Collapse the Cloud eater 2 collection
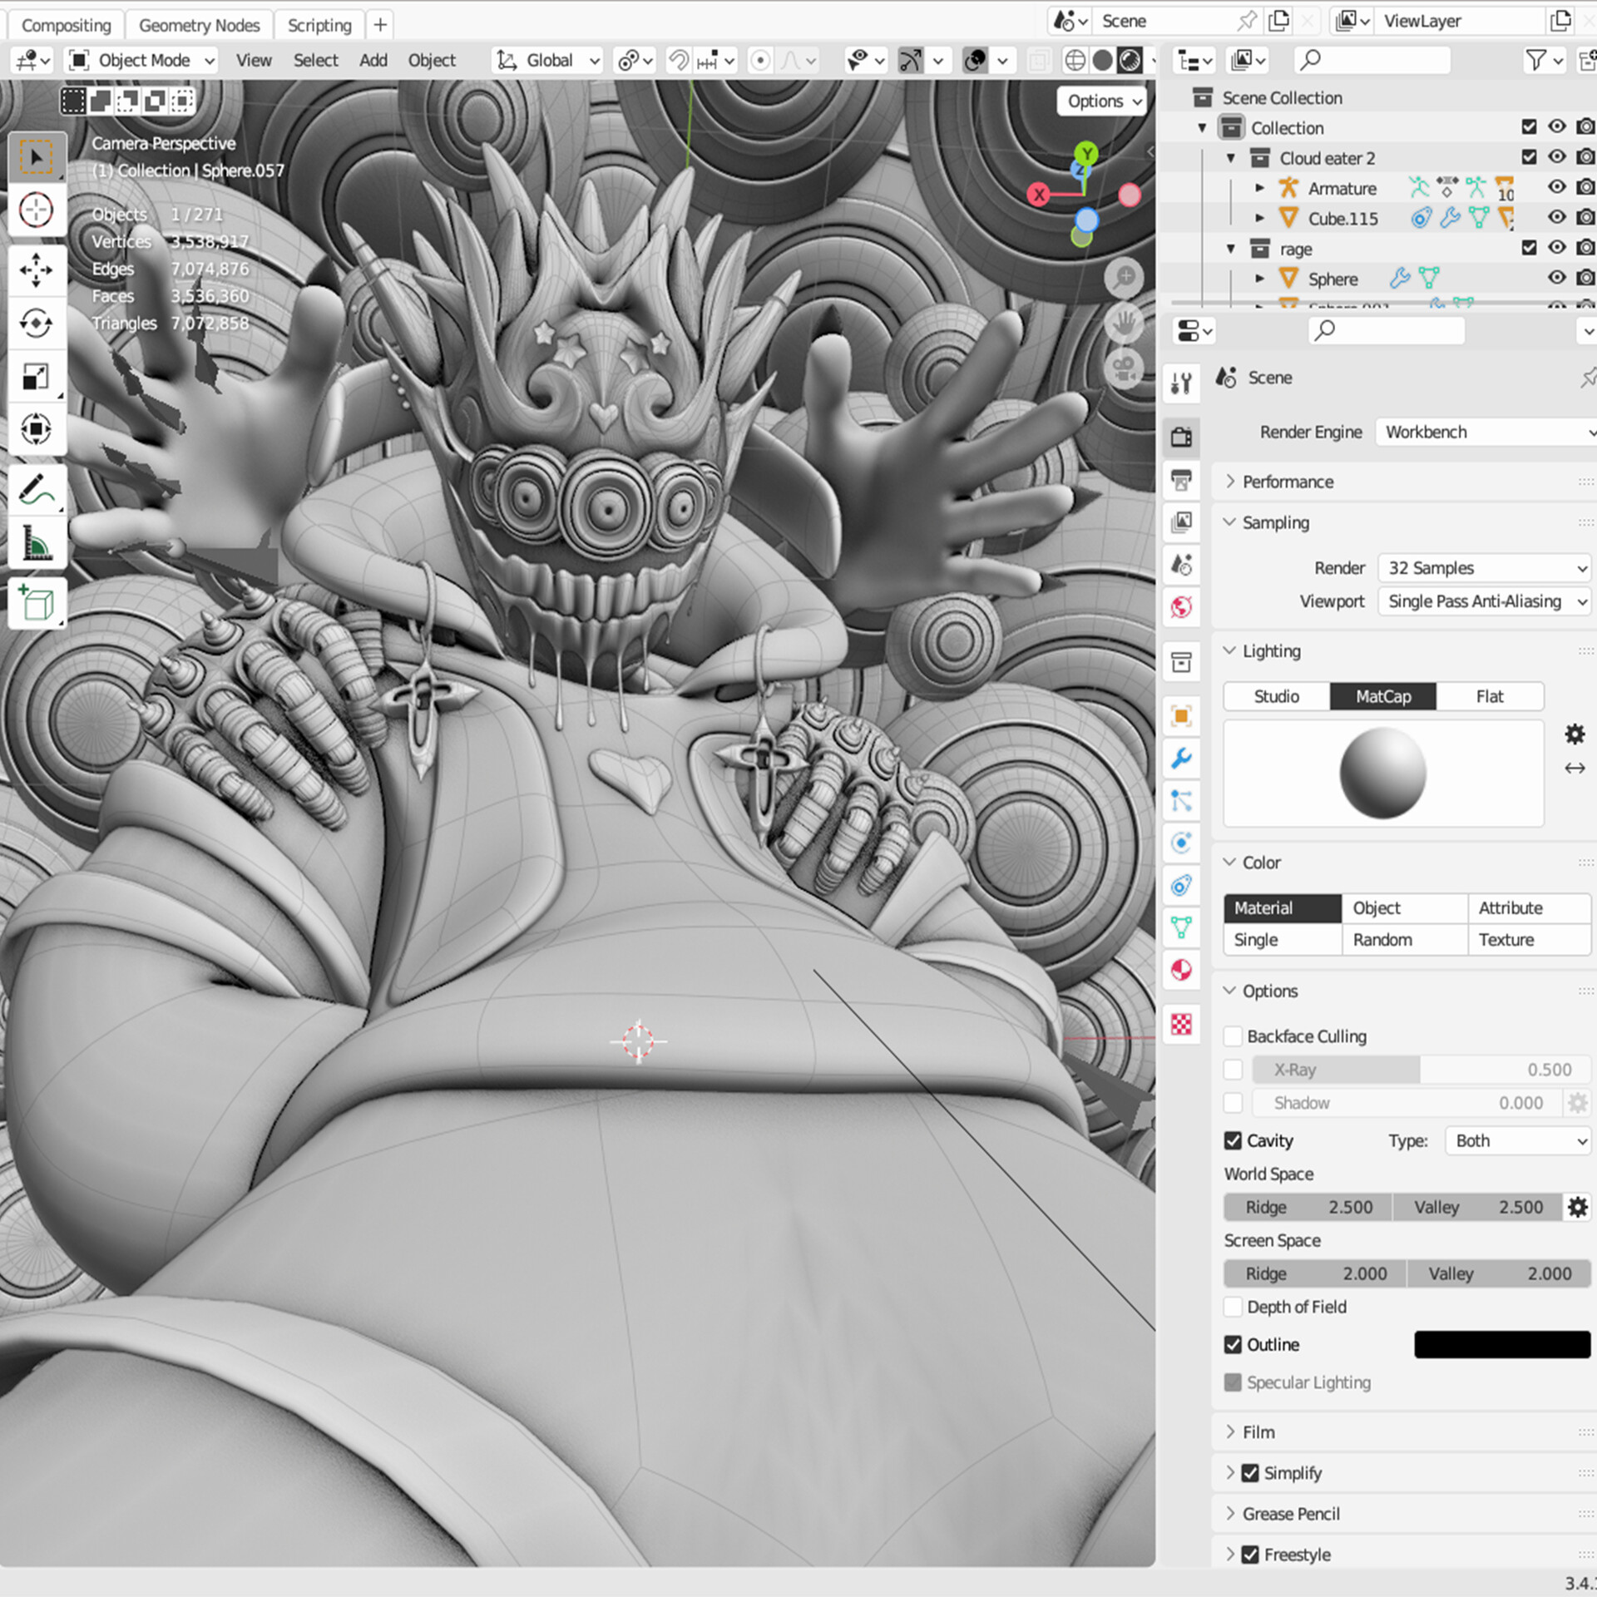 [1231, 157]
